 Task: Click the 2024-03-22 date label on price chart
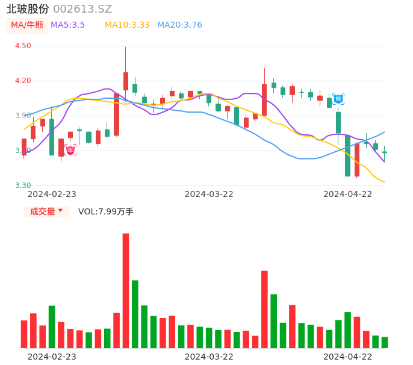tap(209, 194)
